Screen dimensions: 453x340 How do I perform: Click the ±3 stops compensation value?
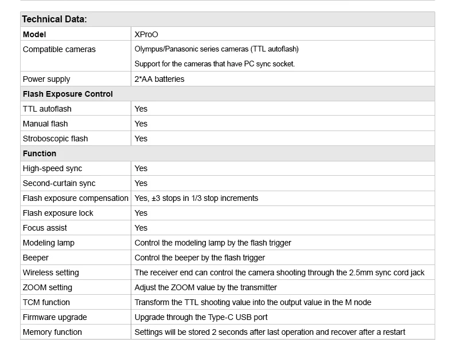coord(196,198)
